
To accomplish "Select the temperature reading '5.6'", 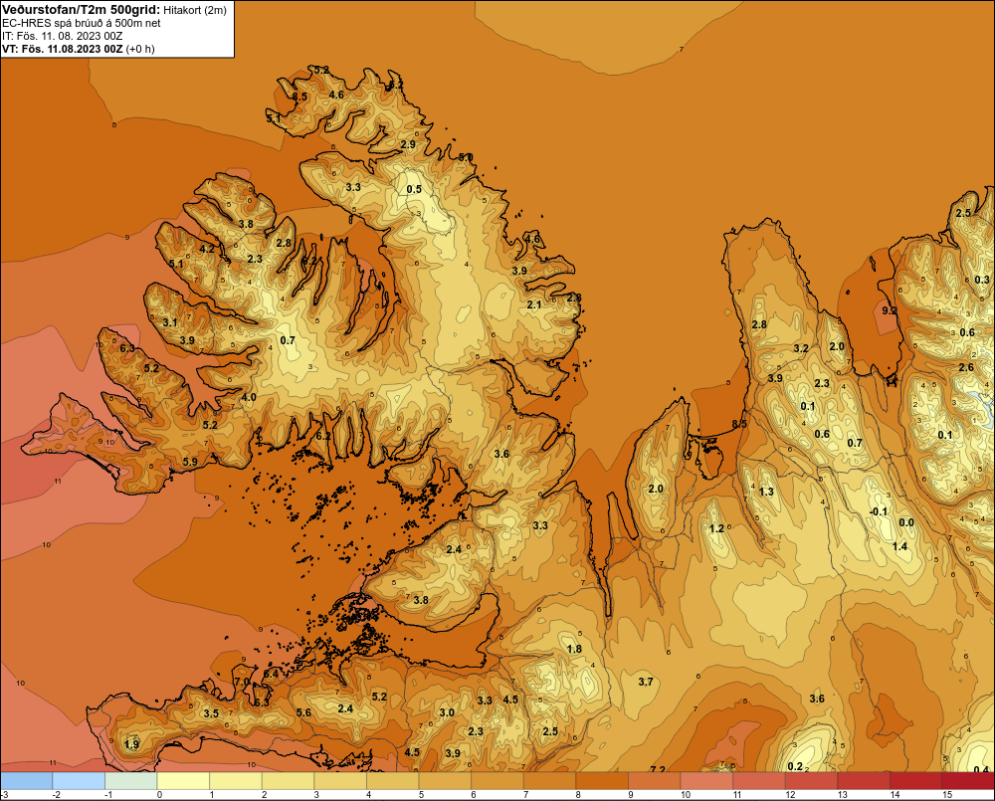I will 303,712.
